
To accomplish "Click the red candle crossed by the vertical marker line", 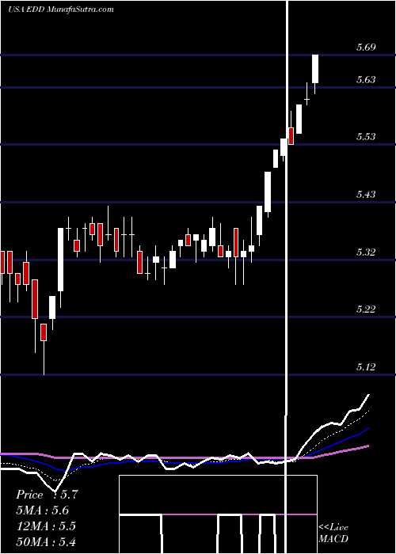I will [x=291, y=136].
